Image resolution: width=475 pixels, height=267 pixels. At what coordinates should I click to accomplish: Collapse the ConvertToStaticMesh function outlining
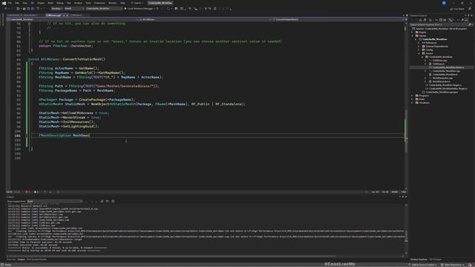tap(30, 59)
